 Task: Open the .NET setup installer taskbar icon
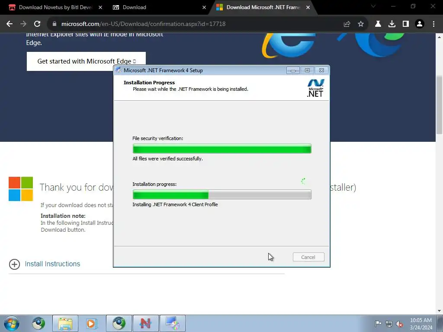[x=173, y=323]
